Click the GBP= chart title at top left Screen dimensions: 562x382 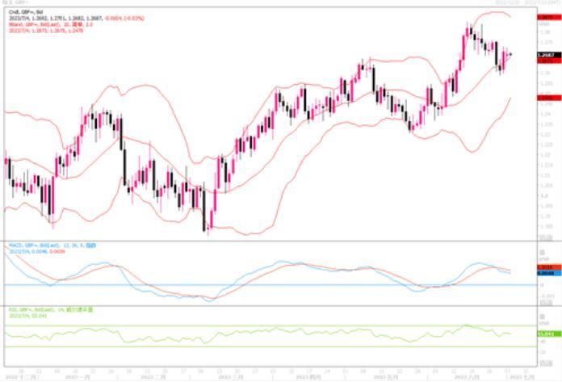point(16,2)
